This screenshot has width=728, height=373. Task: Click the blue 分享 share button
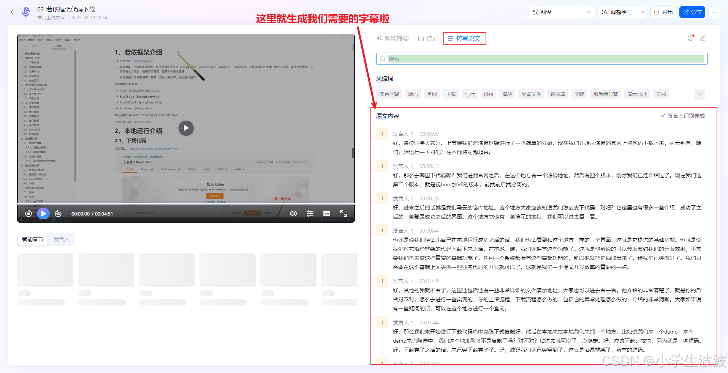click(x=692, y=12)
